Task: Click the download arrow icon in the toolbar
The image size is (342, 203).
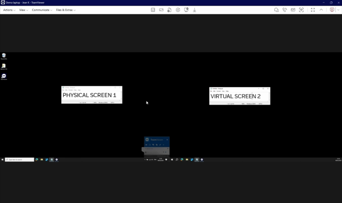Action: pyautogui.click(x=194, y=10)
